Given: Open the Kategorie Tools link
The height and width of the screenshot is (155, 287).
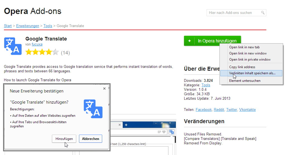Looking at the screenshot, I should pyautogui.click(x=206, y=85).
